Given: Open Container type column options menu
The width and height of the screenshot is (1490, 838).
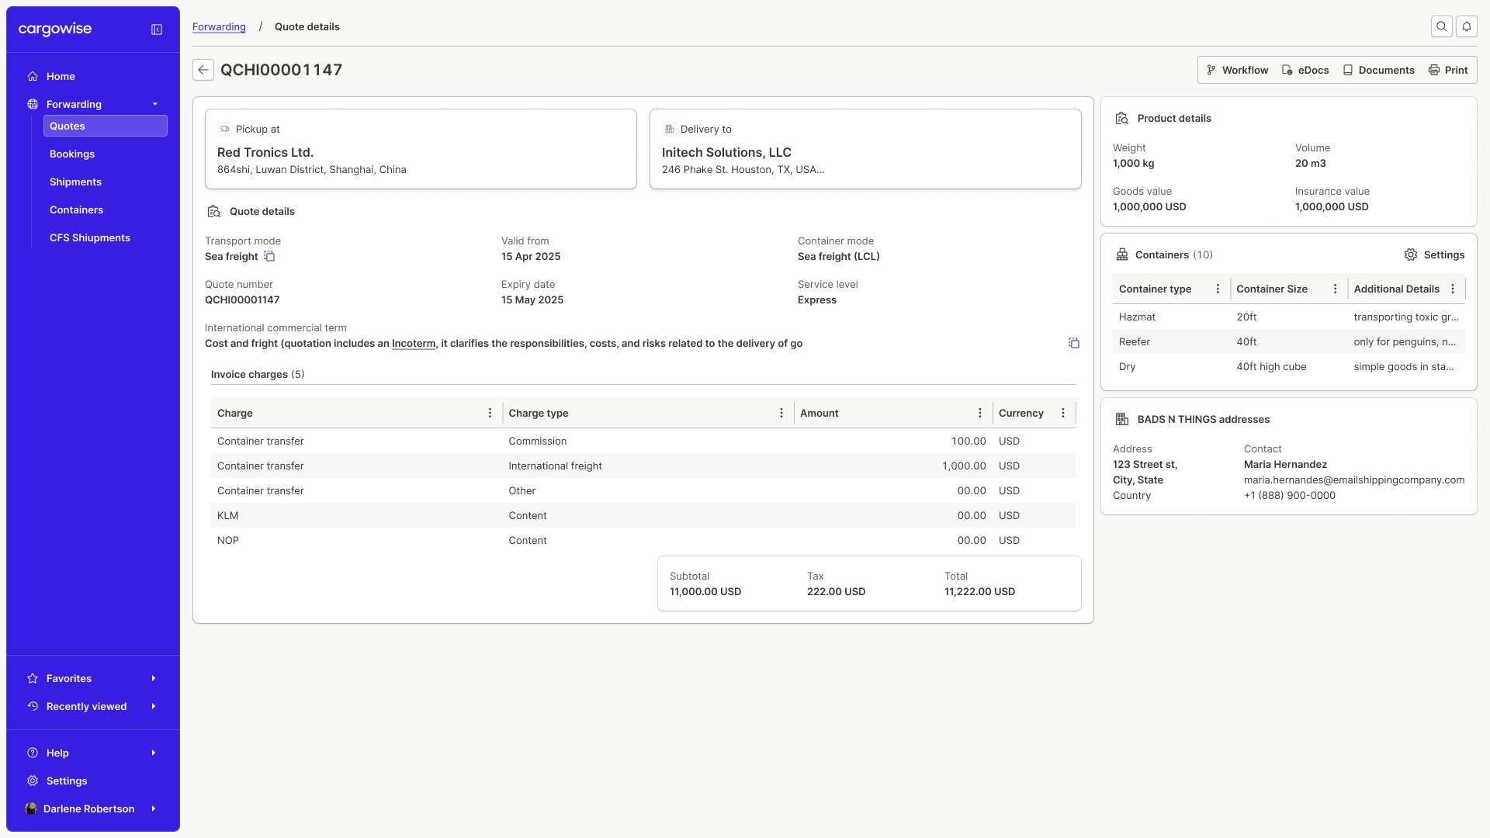Looking at the screenshot, I should (x=1218, y=289).
